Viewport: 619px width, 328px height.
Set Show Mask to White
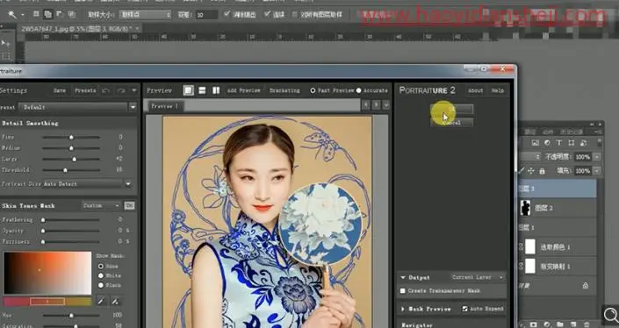tap(101, 275)
